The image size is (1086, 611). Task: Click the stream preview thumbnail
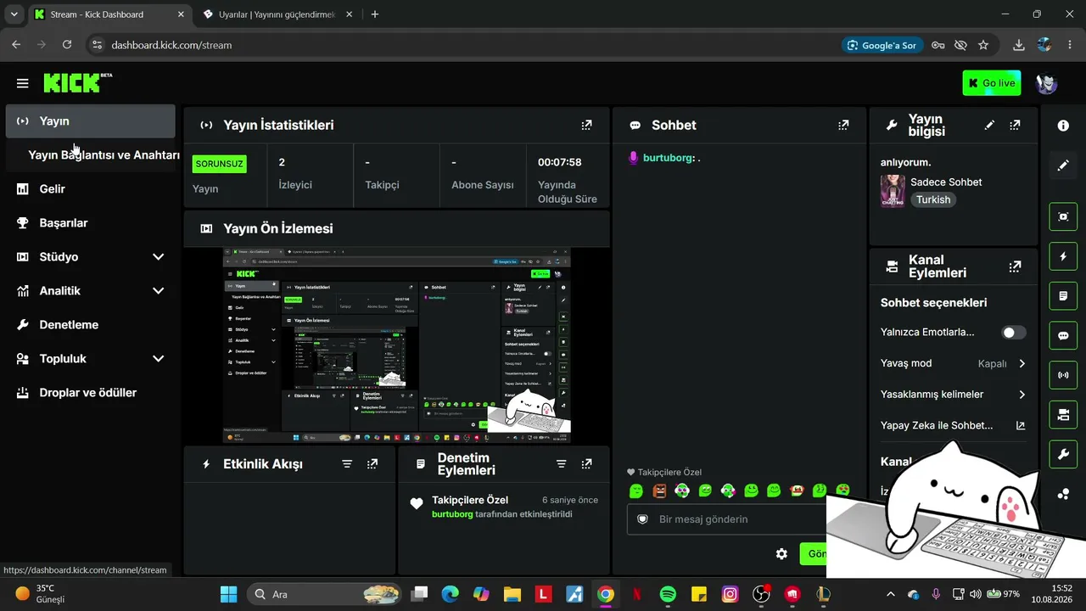397,345
